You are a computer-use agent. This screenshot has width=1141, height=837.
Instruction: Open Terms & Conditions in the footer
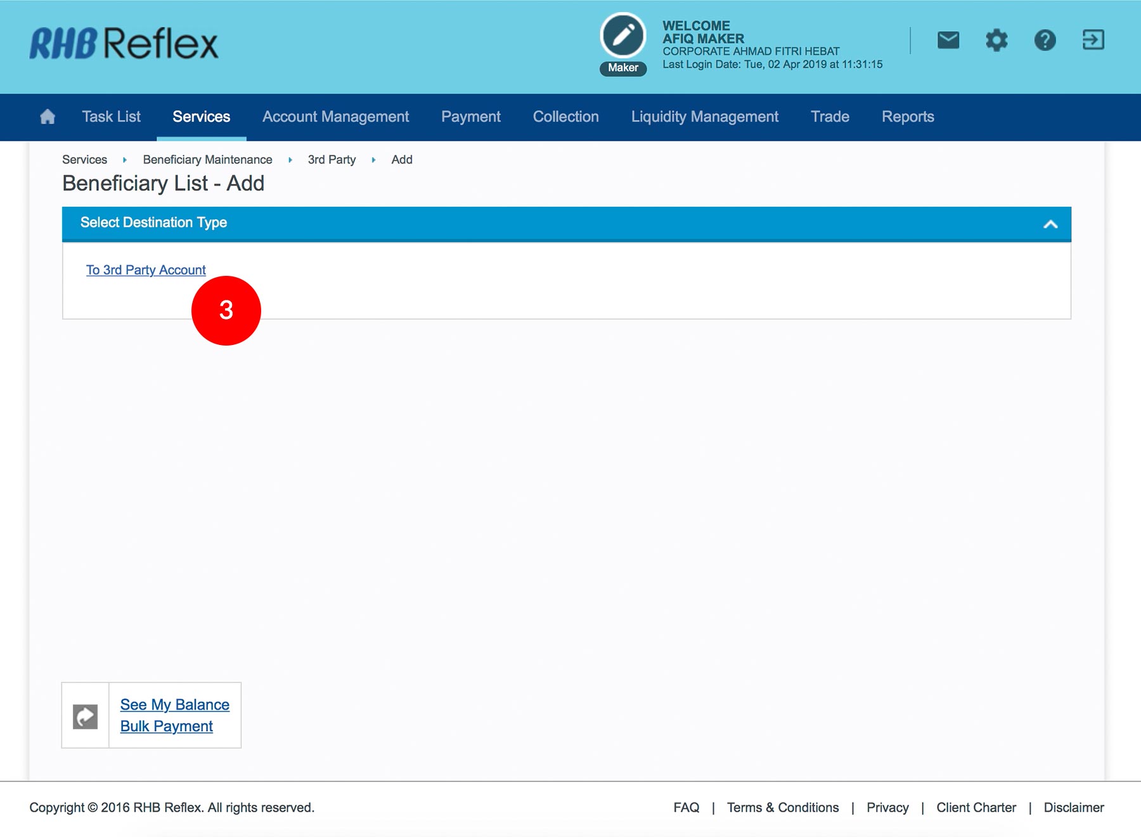pyautogui.click(x=782, y=807)
